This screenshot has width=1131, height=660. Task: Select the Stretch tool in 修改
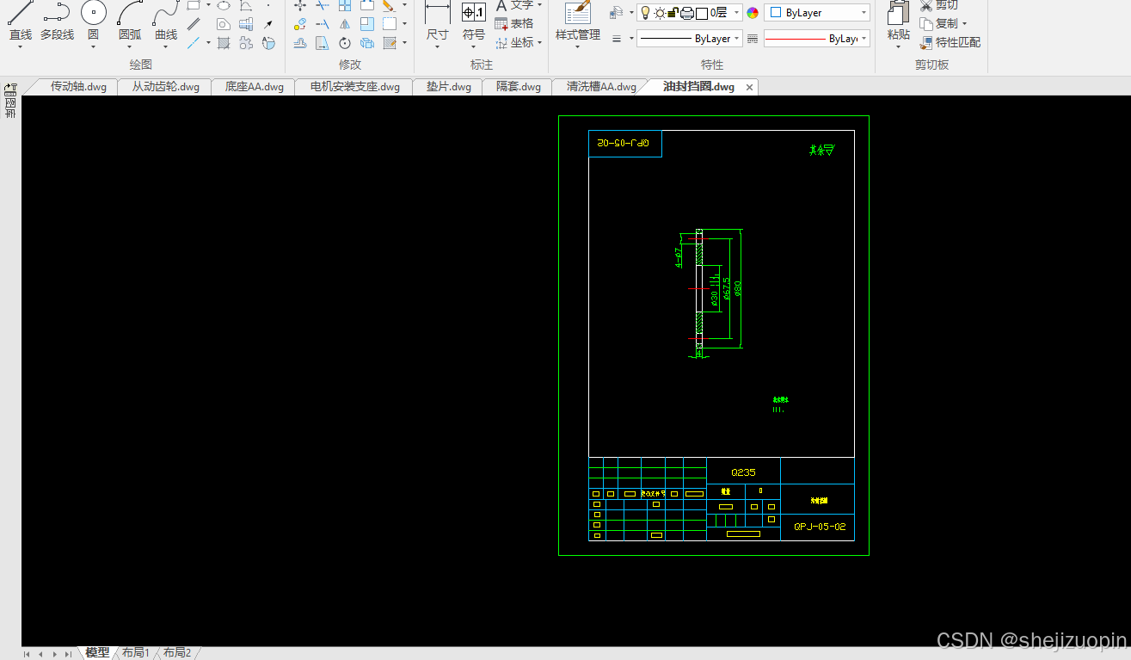tap(323, 42)
